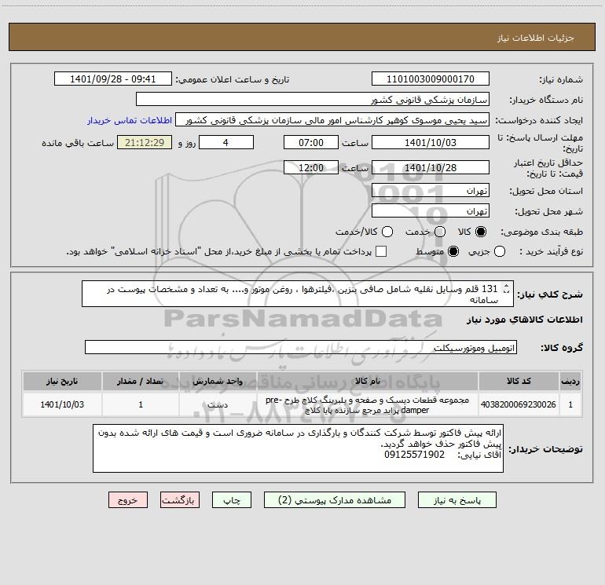Viewport: 605px width, 585px height.
Task: Click the quantity cell showing 1
Action: [141, 404]
